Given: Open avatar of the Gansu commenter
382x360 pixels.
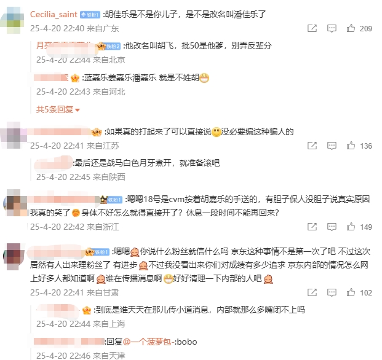Looking at the screenshot, I should (x=14, y=256).
